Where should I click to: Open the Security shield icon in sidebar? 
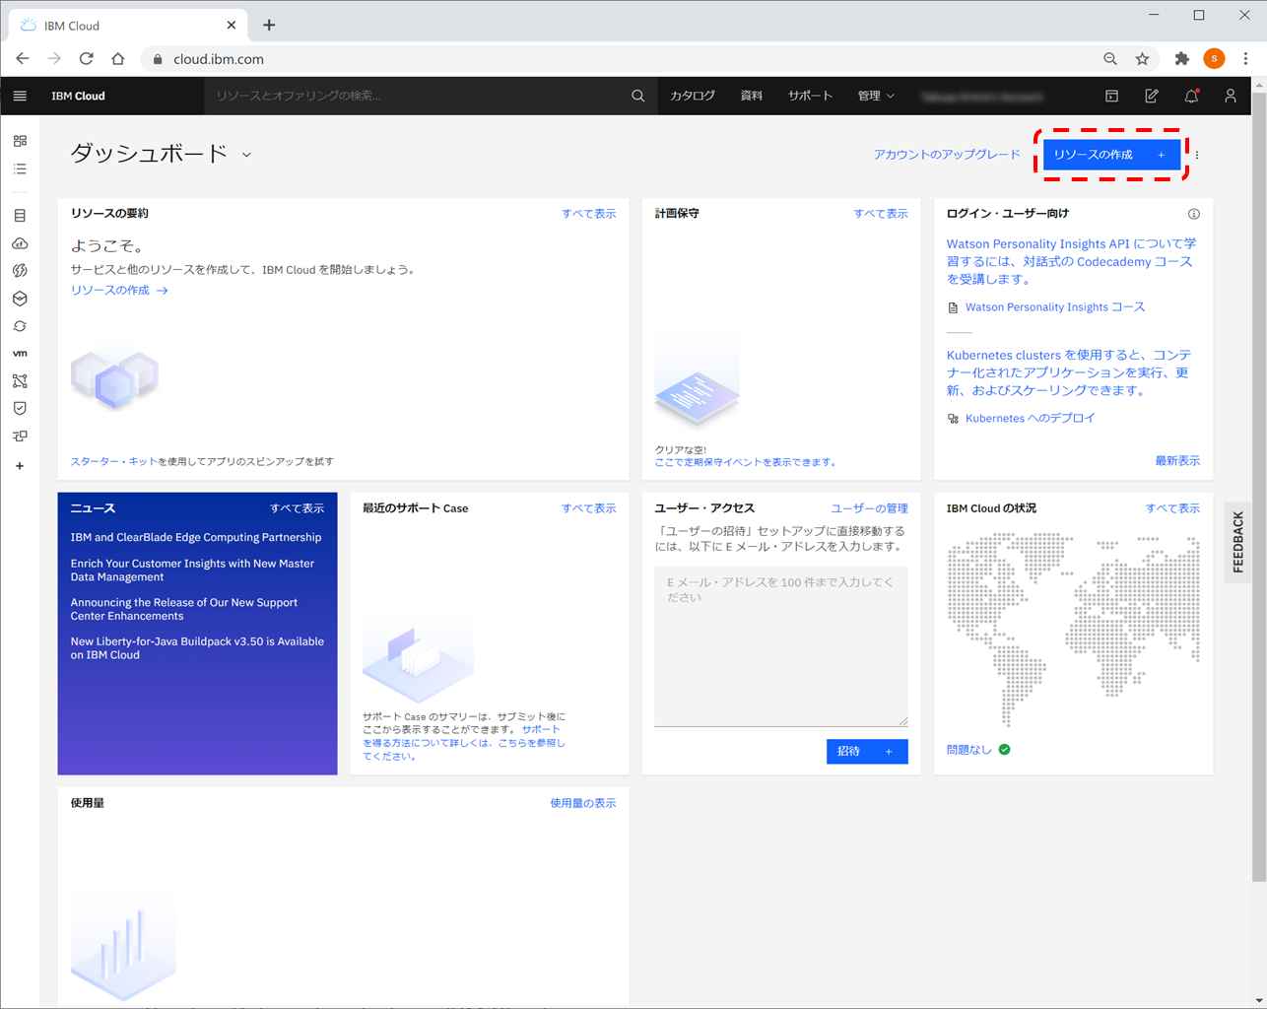click(x=20, y=408)
